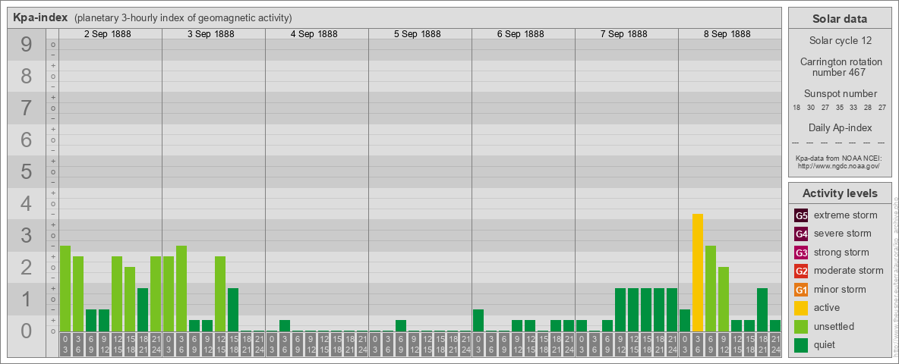899x364 pixels.
Task: Click the sunspot value 18
Action: 797,108
